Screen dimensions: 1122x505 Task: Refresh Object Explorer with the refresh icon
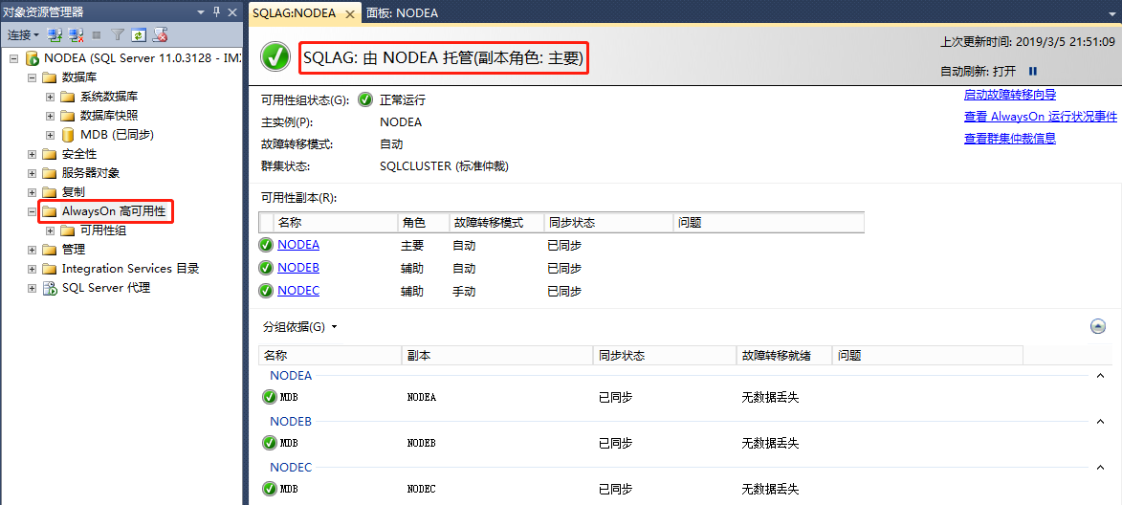coord(139,34)
